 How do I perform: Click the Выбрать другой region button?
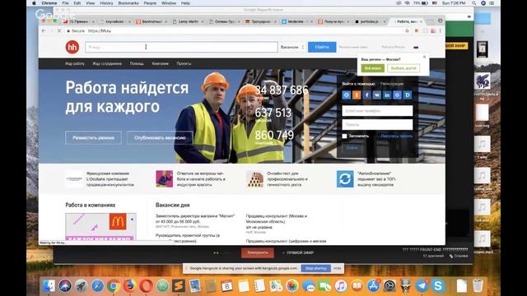click(403, 68)
